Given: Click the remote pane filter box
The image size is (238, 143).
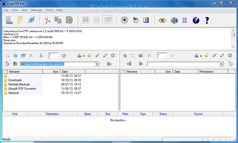Looking at the screenshot, I should (x=162, y=56).
